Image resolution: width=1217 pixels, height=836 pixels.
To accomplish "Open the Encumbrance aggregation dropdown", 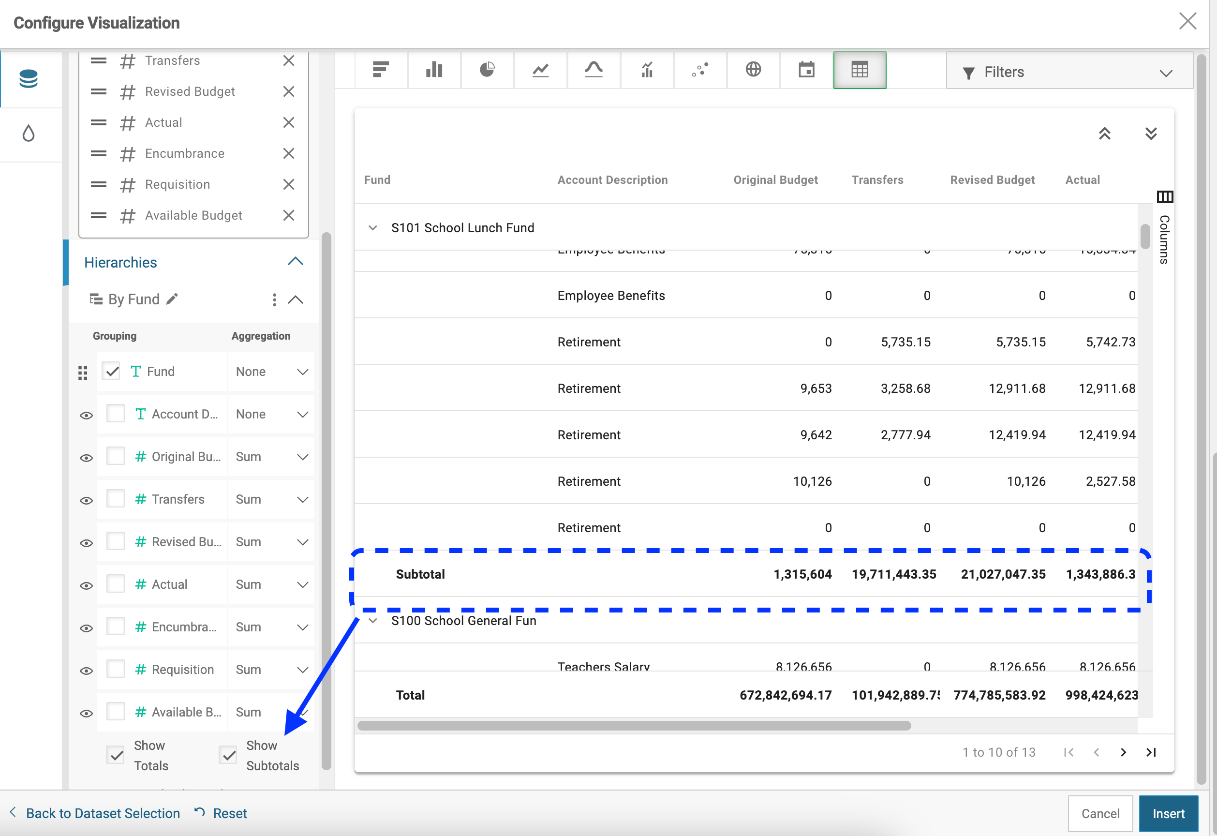I will 271,627.
